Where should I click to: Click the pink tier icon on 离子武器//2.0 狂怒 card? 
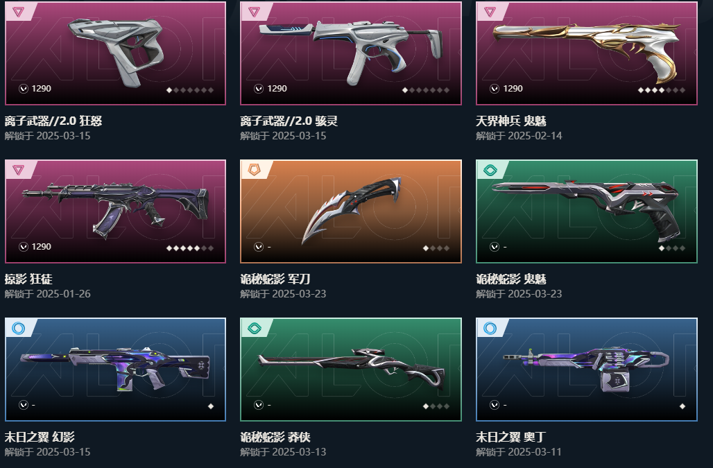[18, 12]
